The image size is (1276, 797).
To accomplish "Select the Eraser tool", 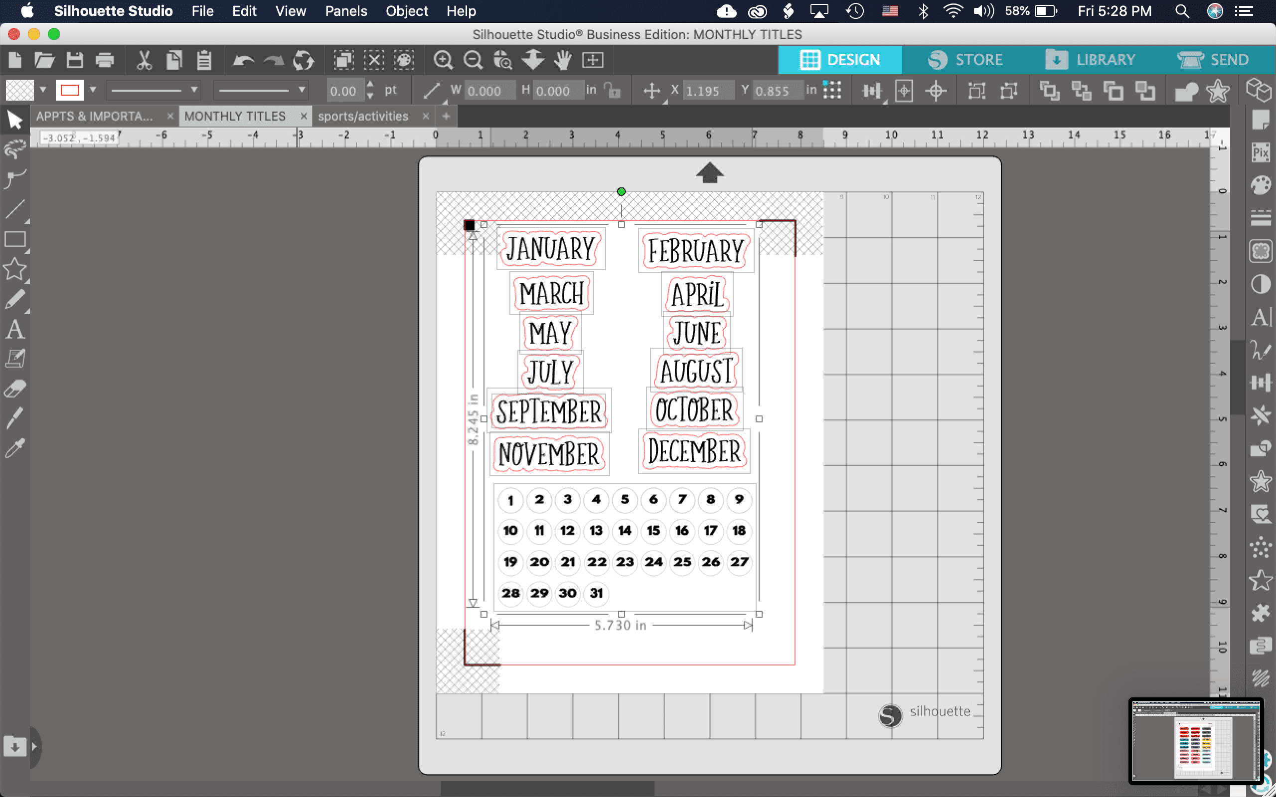I will (15, 389).
